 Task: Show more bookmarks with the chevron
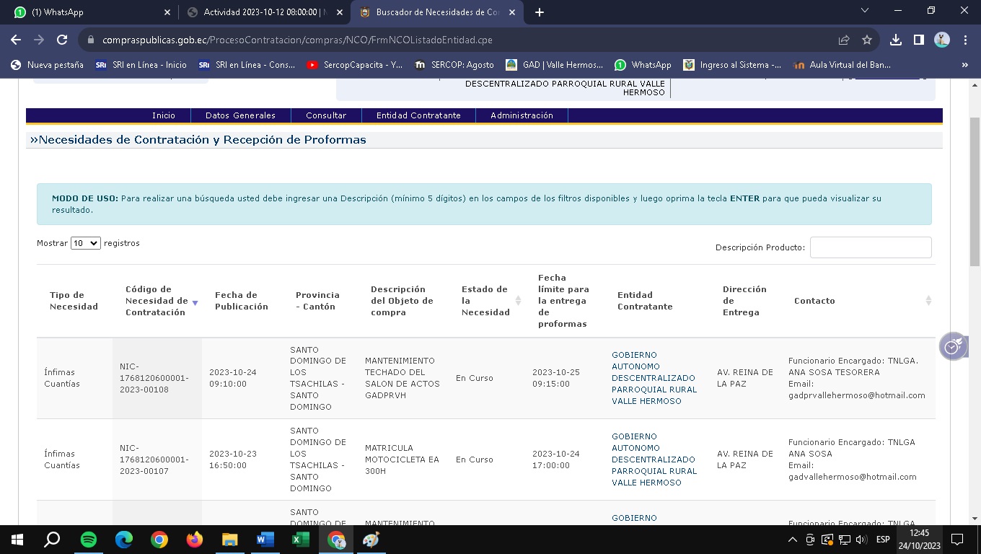pyautogui.click(x=964, y=65)
